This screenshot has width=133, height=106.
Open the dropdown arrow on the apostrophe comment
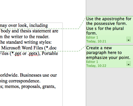coord(128,39)
